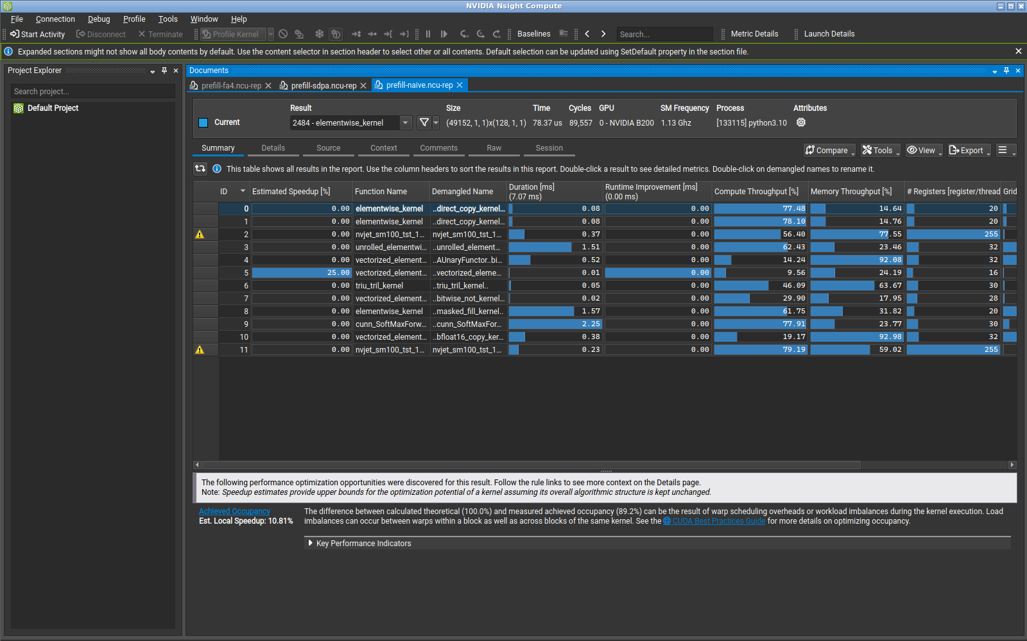Dismiss the info banner with the X

[x=1018, y=51]
